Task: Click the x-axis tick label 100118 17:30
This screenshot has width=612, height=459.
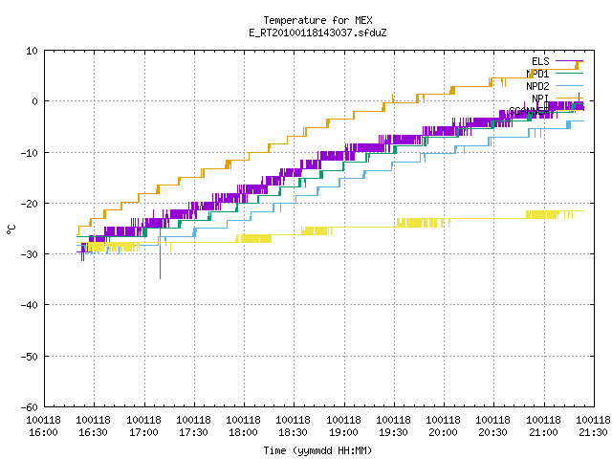Action: click(193, 426)
